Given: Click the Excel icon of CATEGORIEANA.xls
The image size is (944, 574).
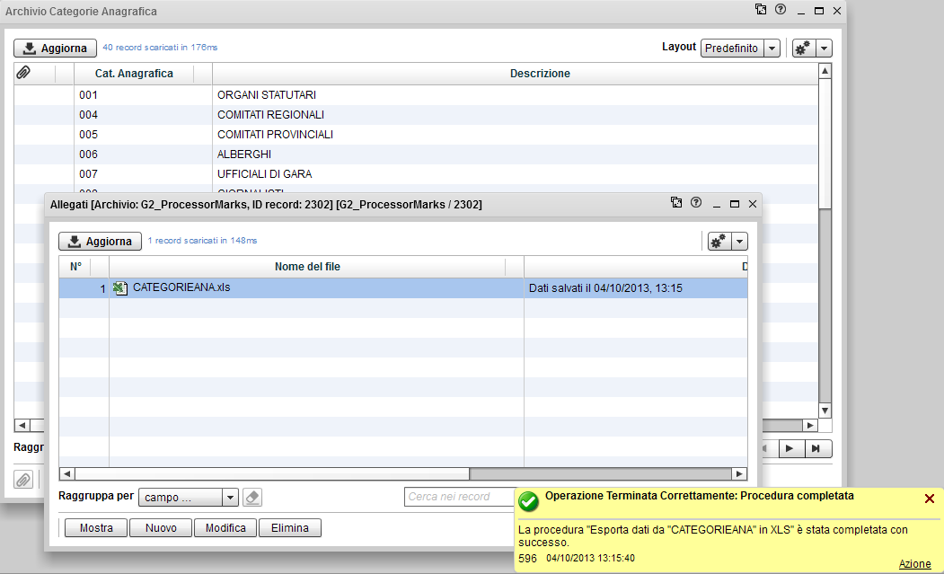Looking at the screenshot, I should click(121, 288).
